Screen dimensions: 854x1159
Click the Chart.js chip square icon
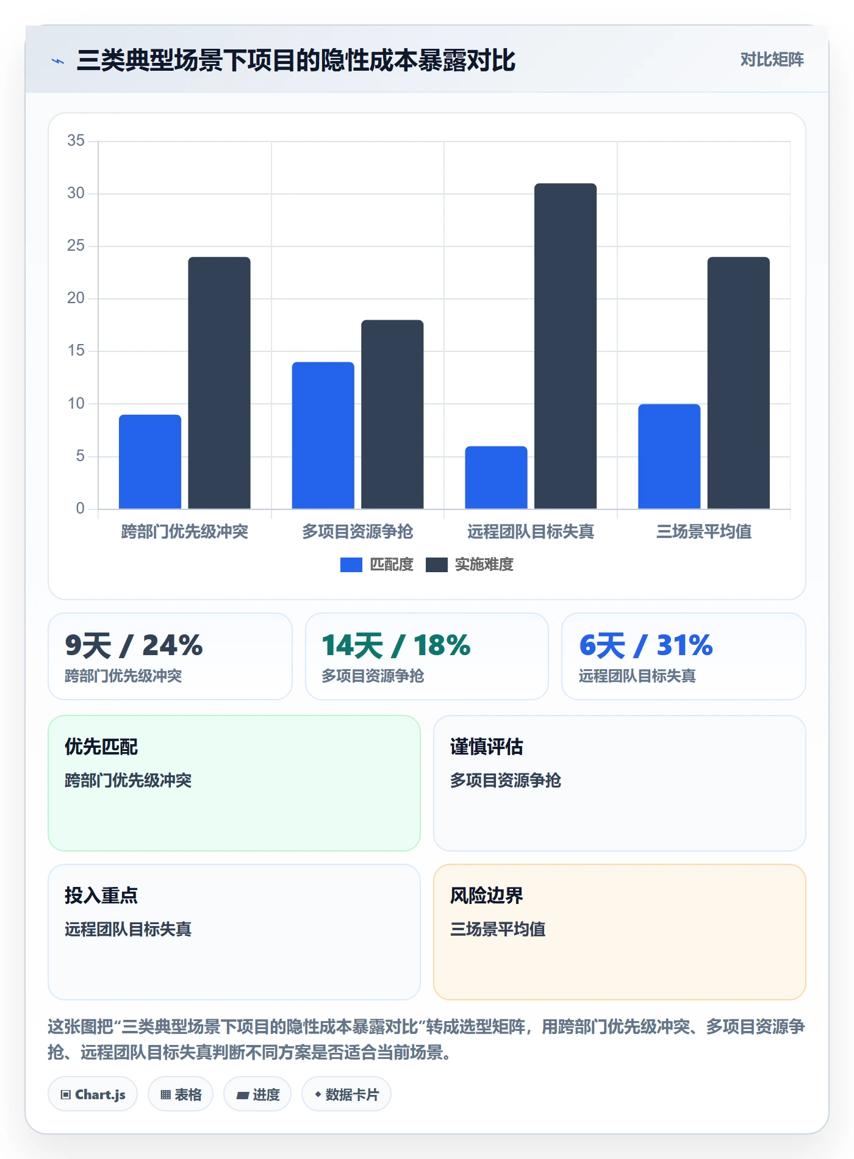tap(66, 1095)
